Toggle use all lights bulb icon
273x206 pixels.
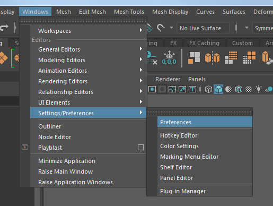point(259,89)
